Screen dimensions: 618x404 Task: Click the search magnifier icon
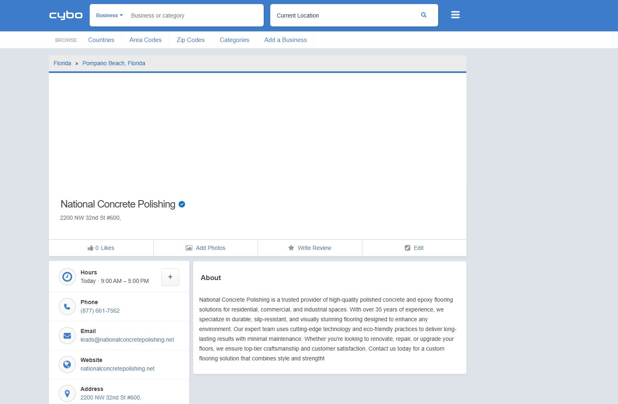tap(424, 15)
